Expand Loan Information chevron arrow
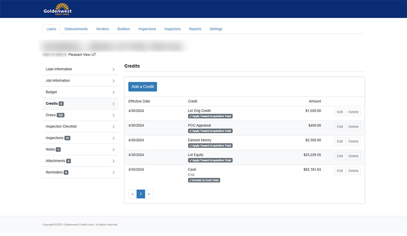The width and height of the screenshot is (407, 236). pos(114,70)
